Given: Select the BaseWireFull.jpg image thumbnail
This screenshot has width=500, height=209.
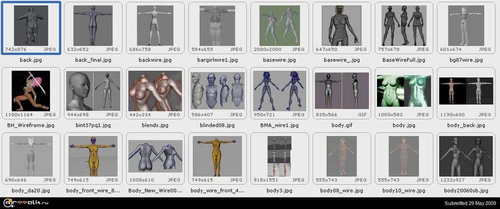Looking at the screenshot, I should pos(404,25).
